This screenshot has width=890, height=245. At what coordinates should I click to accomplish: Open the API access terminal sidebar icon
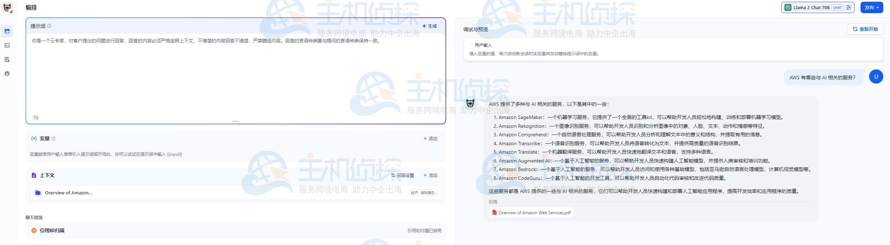(7, 45)
